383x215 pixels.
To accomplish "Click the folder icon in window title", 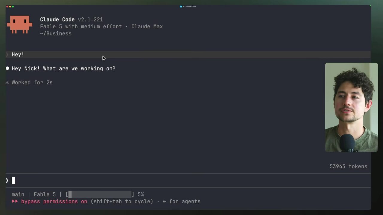I will [181, 6].
